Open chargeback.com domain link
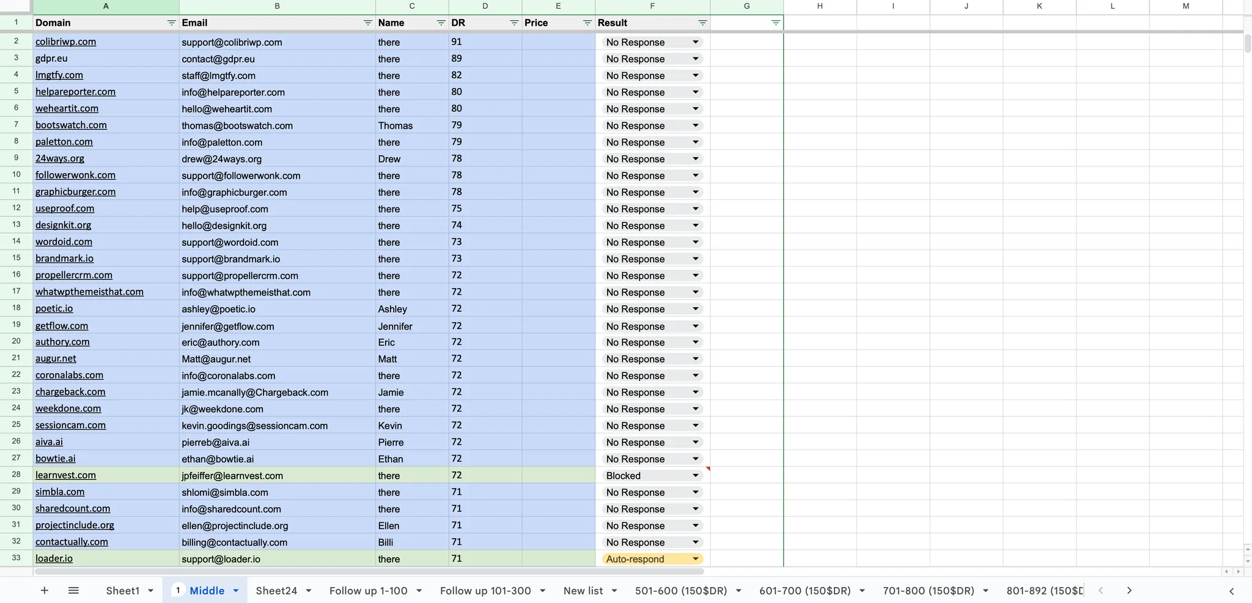 pos(70,392)
